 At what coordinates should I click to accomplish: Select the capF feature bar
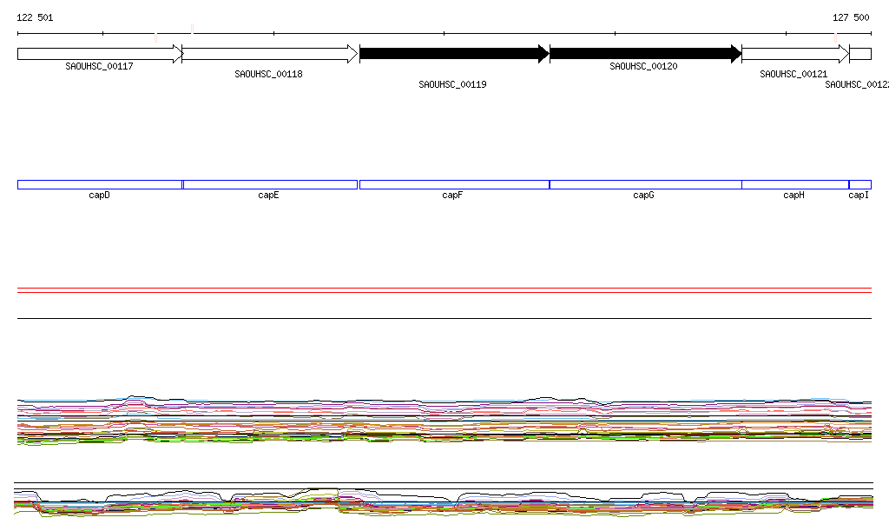[x=453, y=184]
